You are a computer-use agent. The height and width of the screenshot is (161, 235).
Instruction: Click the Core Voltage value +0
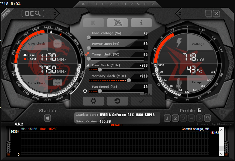click(146, 33)
